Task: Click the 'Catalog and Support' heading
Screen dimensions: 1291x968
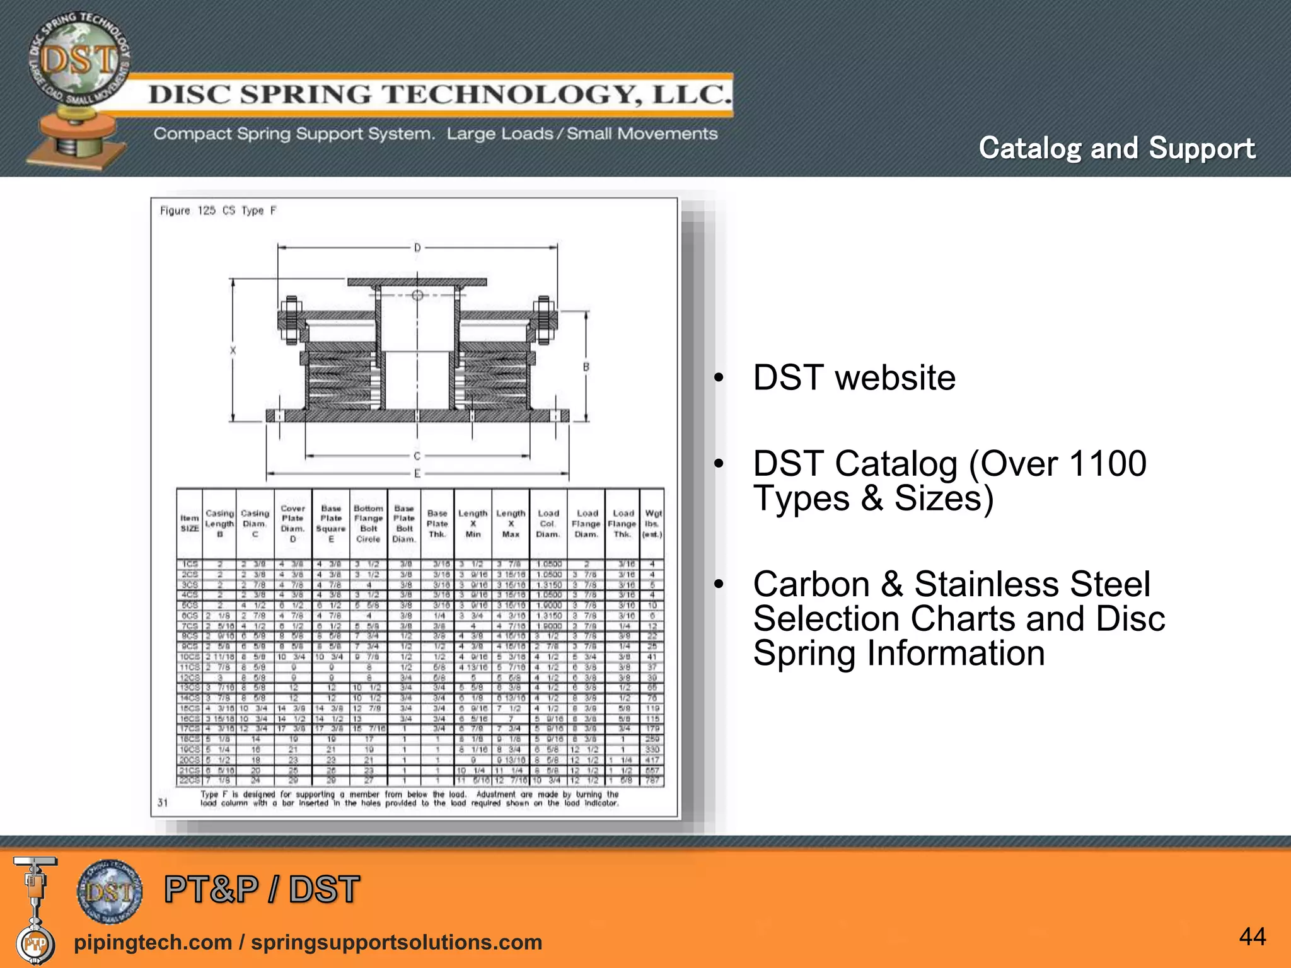Action: point(1117,149)
